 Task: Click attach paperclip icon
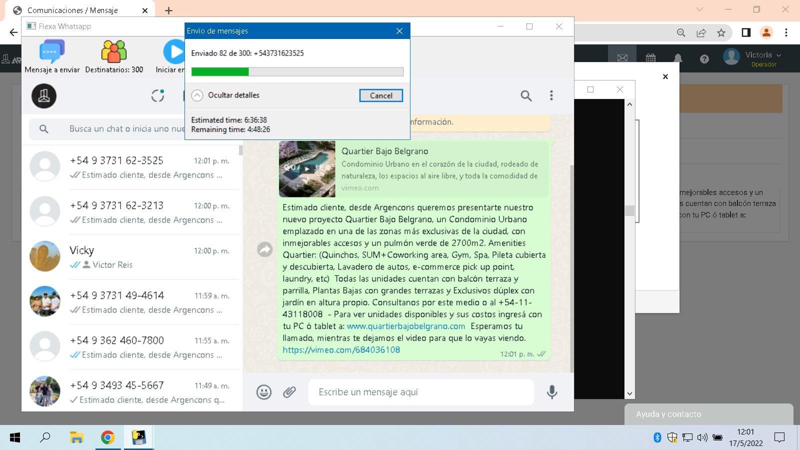click(x=289, y=392)
